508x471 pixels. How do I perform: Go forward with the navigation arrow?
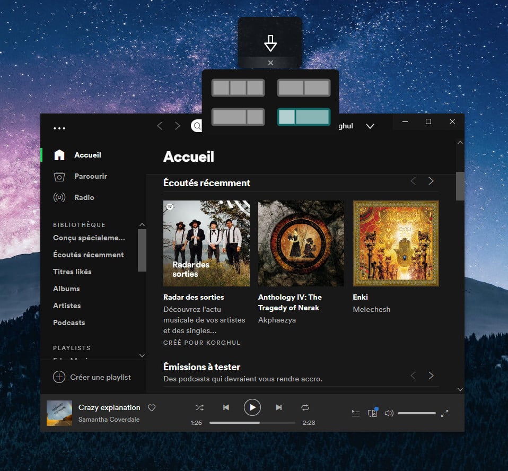pos(177,126)
